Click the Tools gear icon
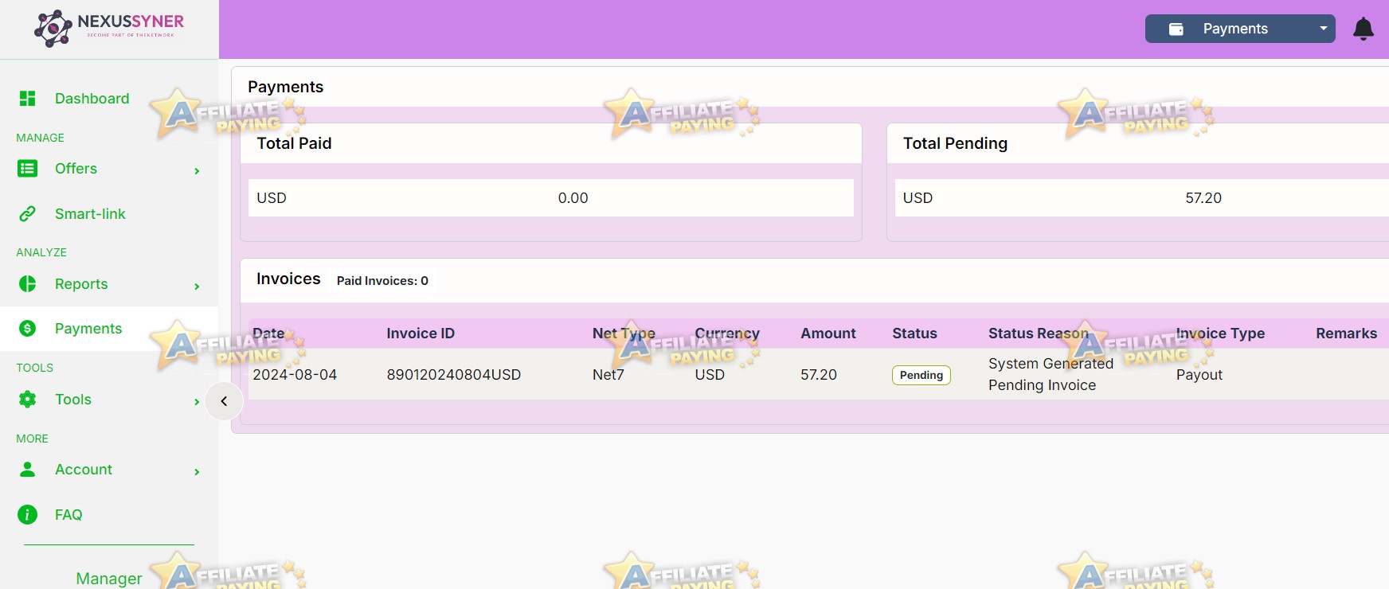The height and width of the screenshot is (589, 1389). click(x=27, y=399)
